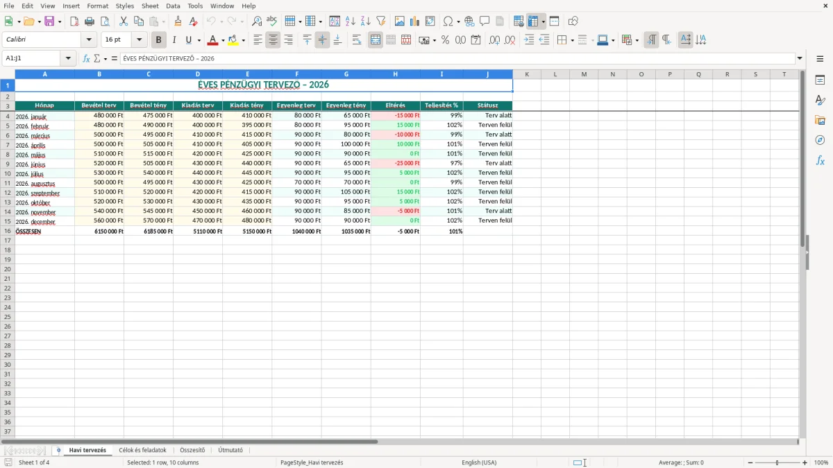833x468 pixels.
Task: Insert a hyperlink
Action: [469, 21]
